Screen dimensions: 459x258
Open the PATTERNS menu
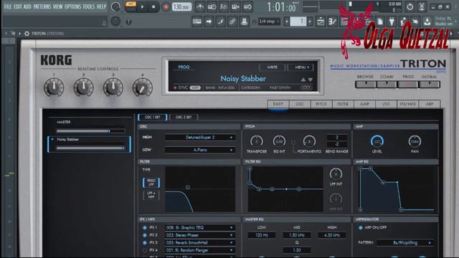[42, 6]
